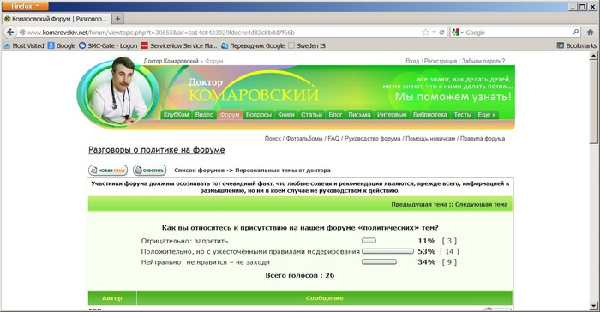Viewport: 600px width, 312px height.
Task: Switch to the Видео site tab
Action: click(x=204, y=115)
